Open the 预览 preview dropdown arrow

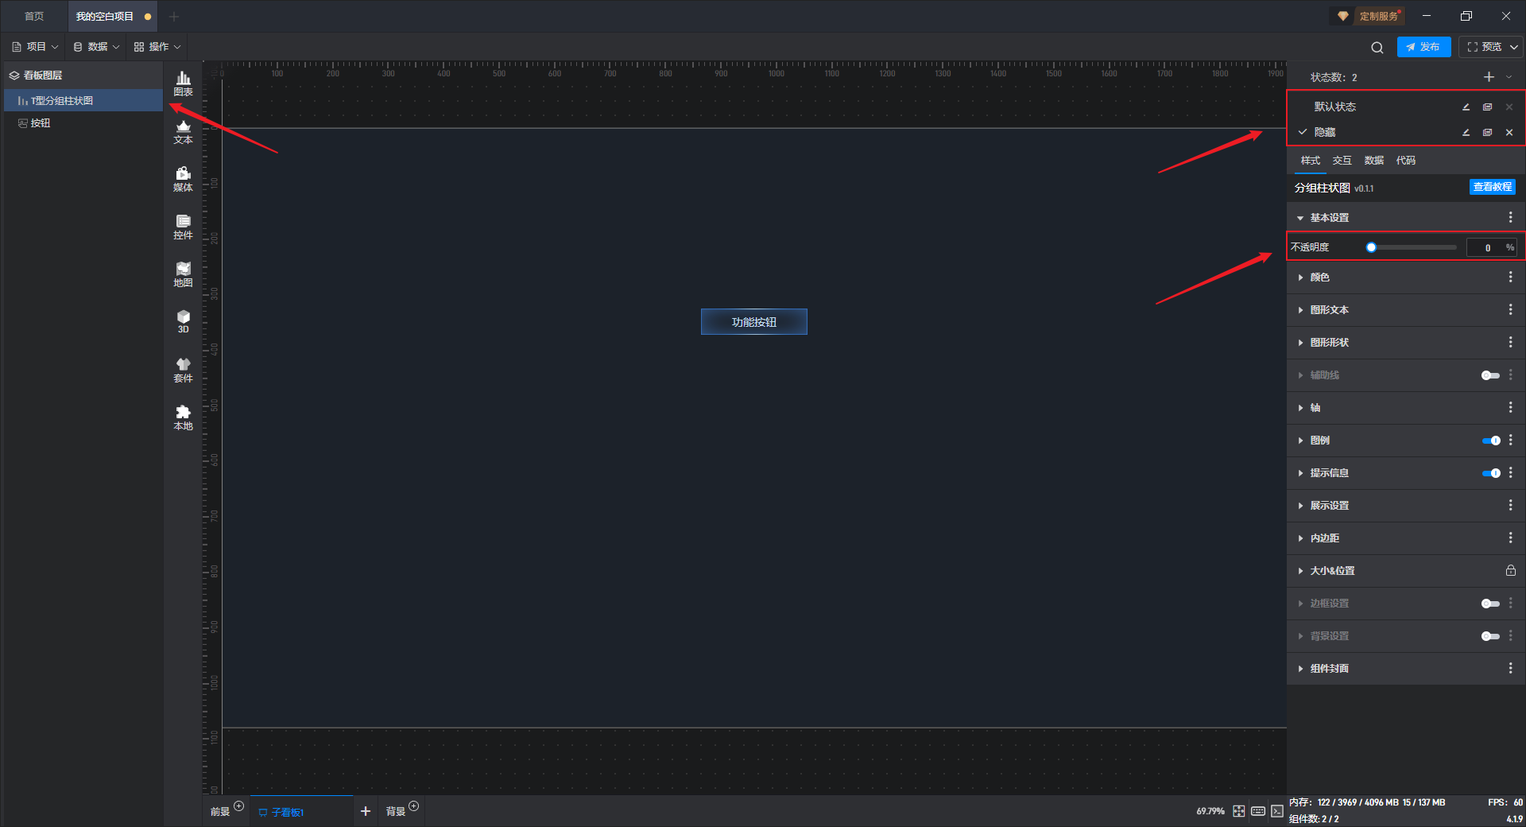[1514, 47]
